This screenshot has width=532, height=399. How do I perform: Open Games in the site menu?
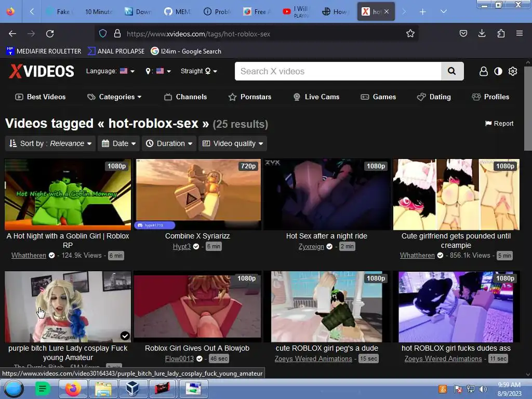(378, 97)
